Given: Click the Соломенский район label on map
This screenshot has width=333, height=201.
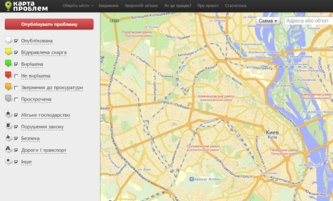Looking at the screenshot, I should [203, 146].
